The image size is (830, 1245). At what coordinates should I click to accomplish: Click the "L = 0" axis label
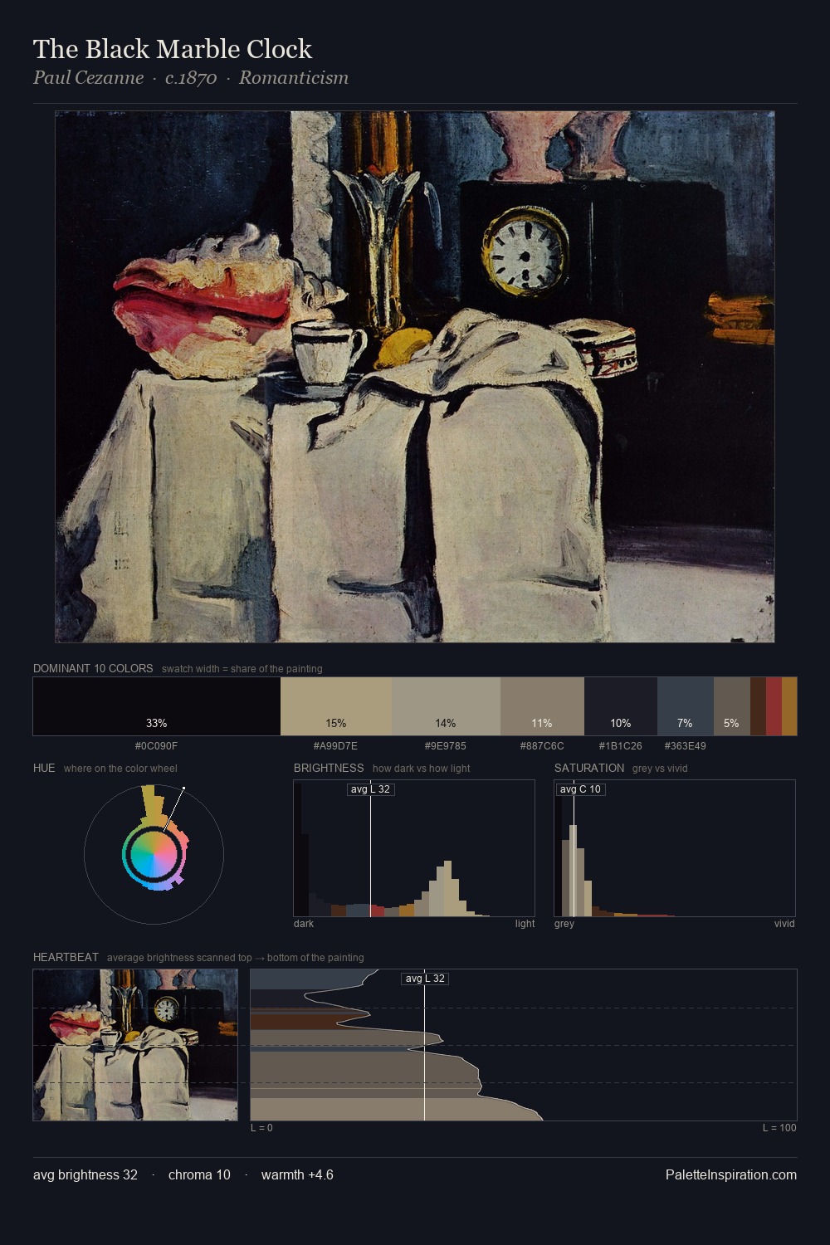(261, 1128)
